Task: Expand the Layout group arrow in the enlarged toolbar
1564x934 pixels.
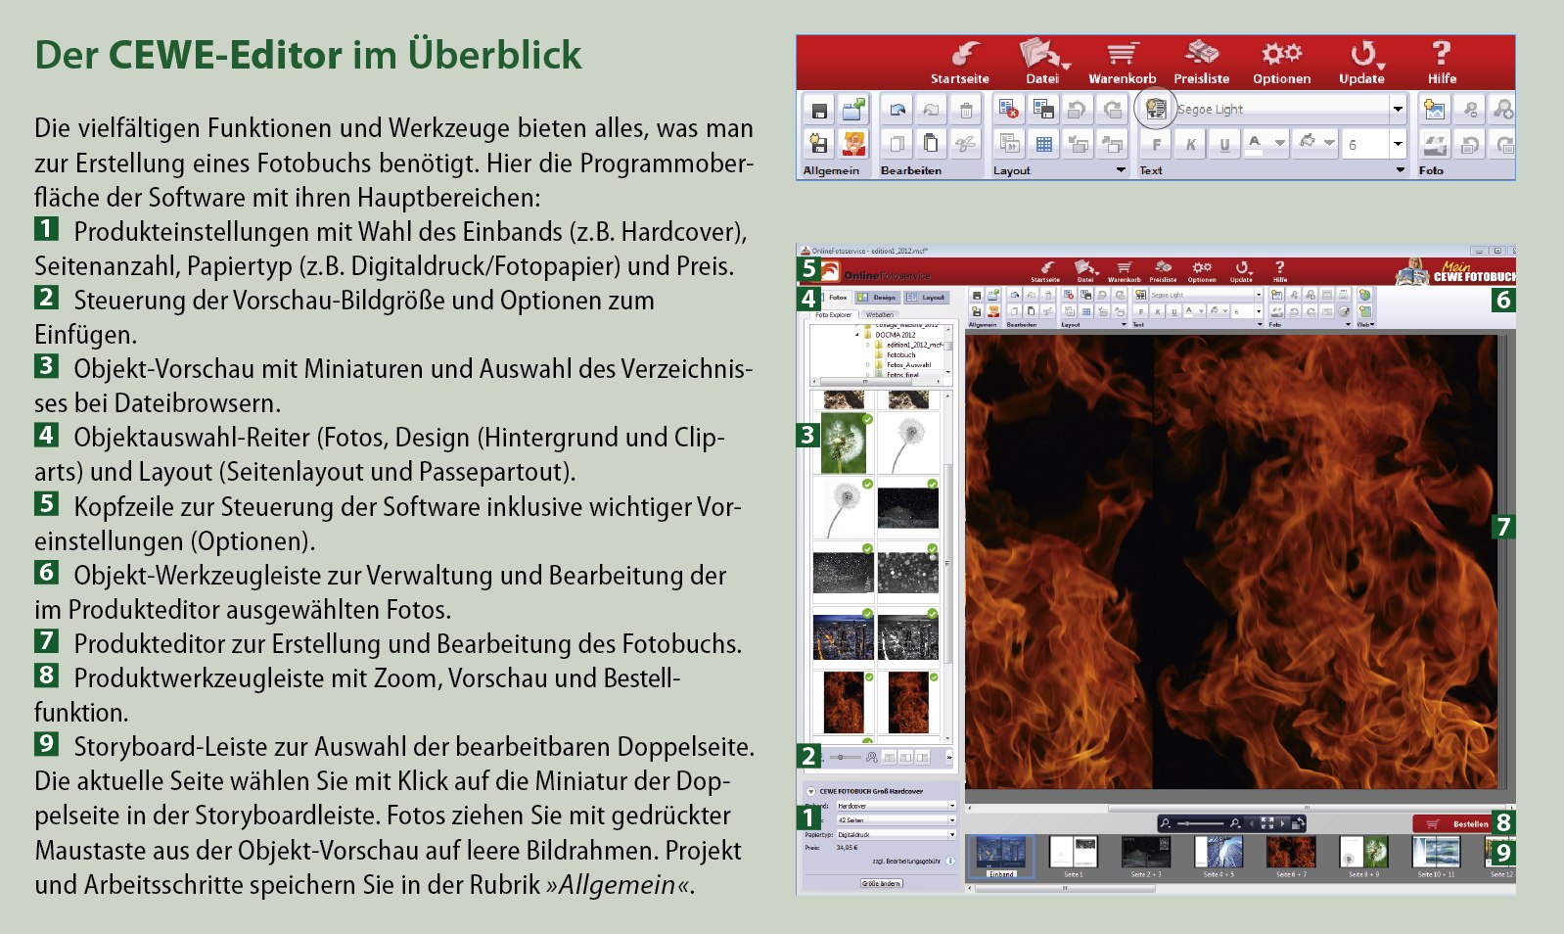Action: 1121,170
